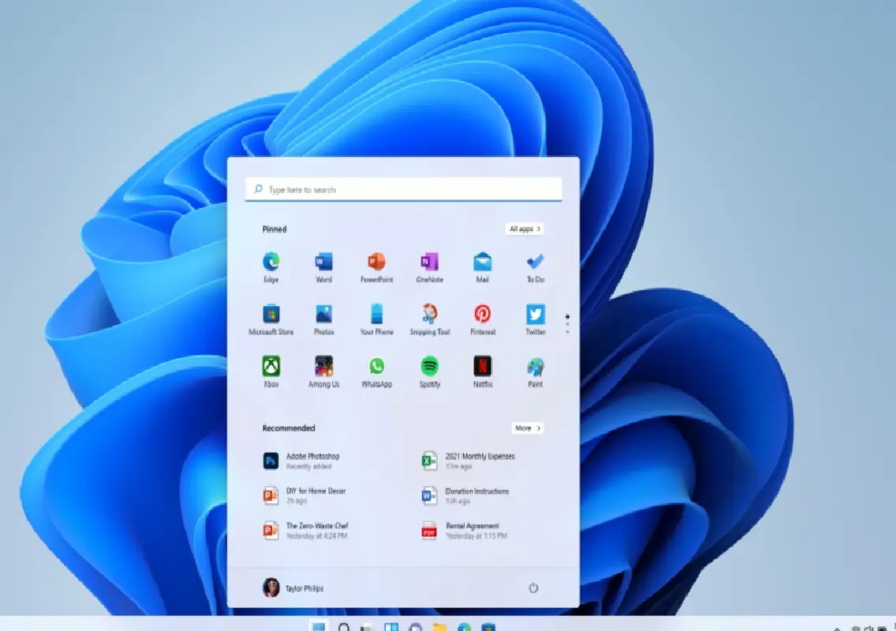This screenshot has height=631, width=896.
Task: Launch the Among Us game
Action: [323, 372]
